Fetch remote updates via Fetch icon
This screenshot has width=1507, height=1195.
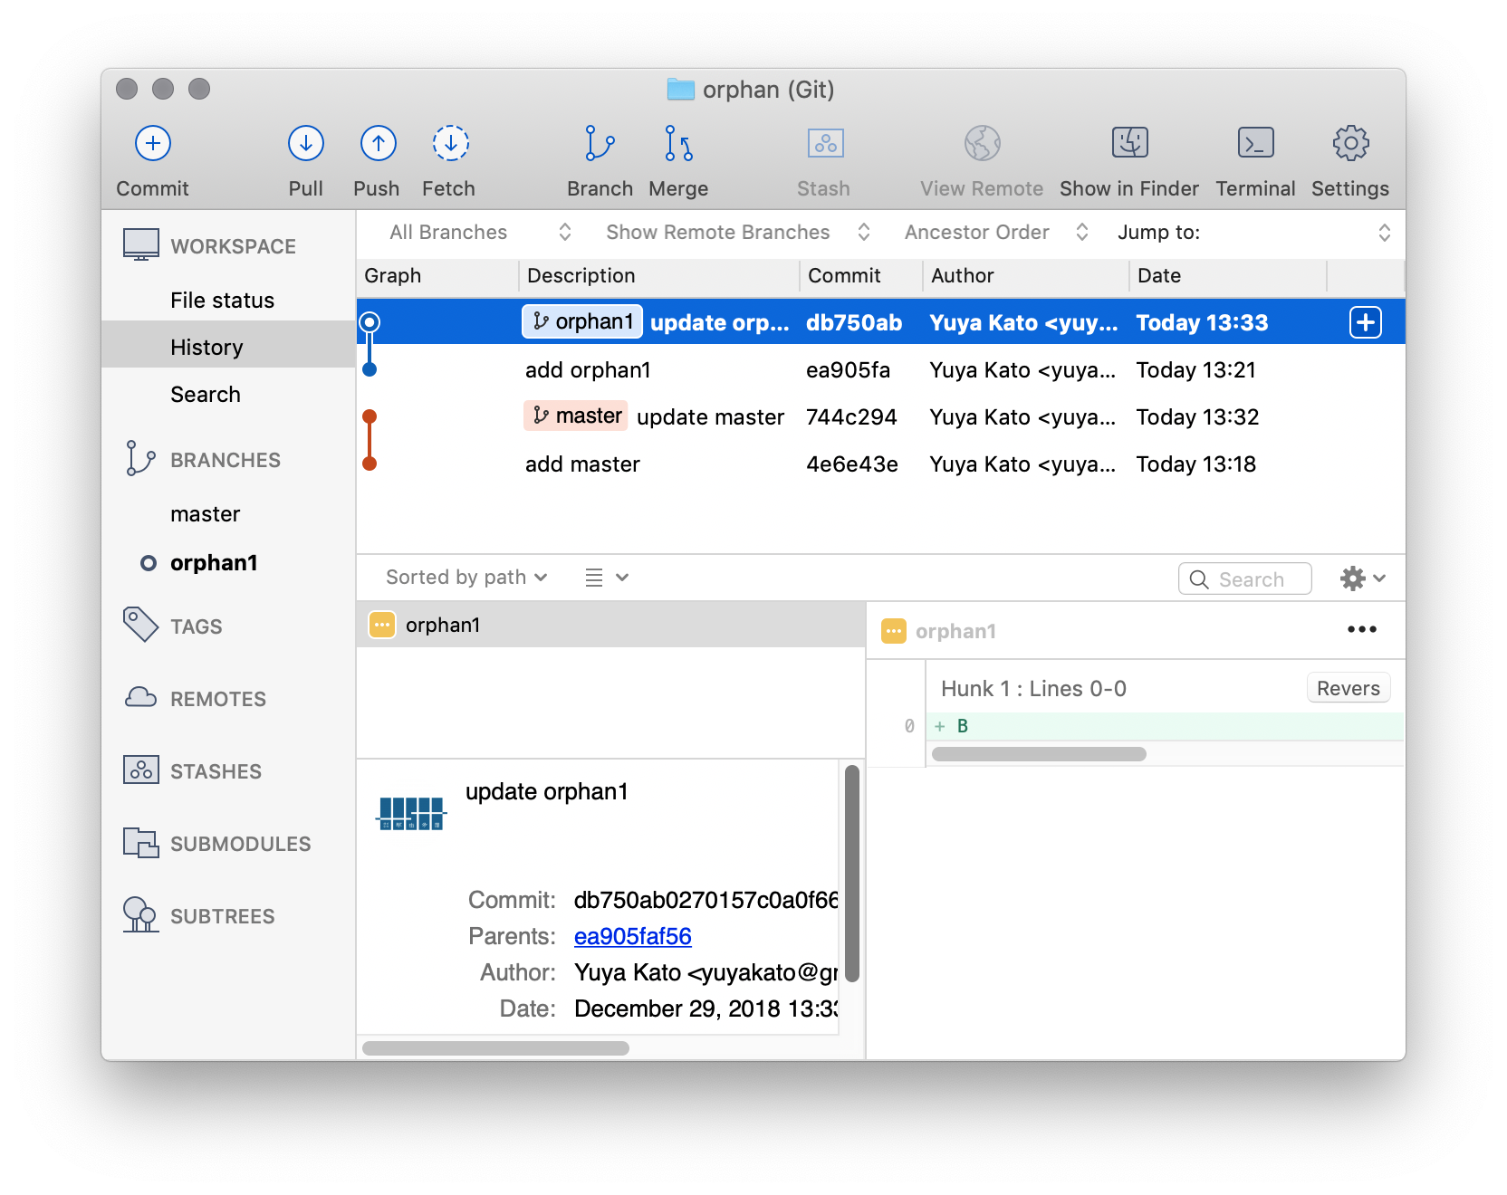(450, 143)
